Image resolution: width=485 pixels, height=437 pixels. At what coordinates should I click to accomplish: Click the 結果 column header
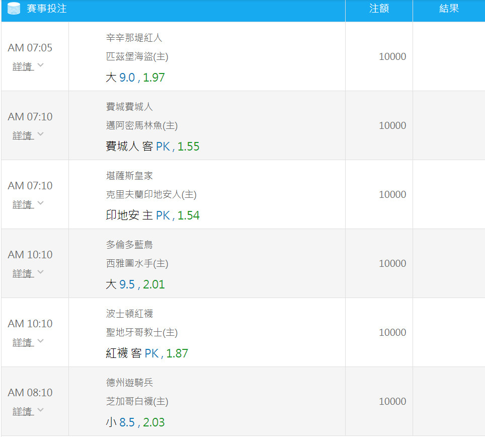449,9
